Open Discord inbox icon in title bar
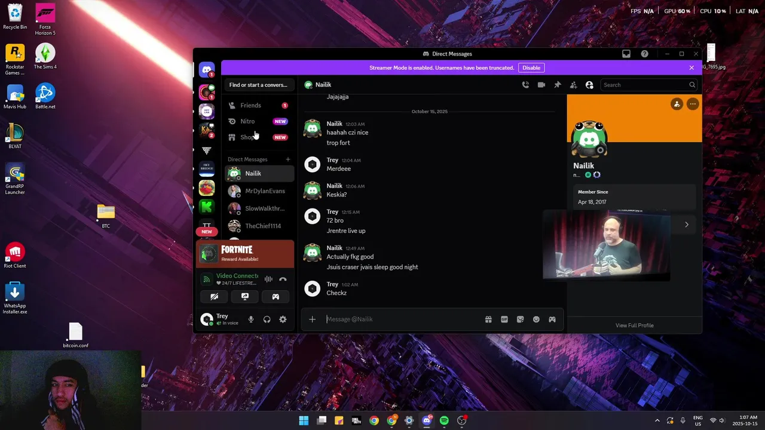The height and width of the screenshot is (430, 765). [x=626, y=54]
